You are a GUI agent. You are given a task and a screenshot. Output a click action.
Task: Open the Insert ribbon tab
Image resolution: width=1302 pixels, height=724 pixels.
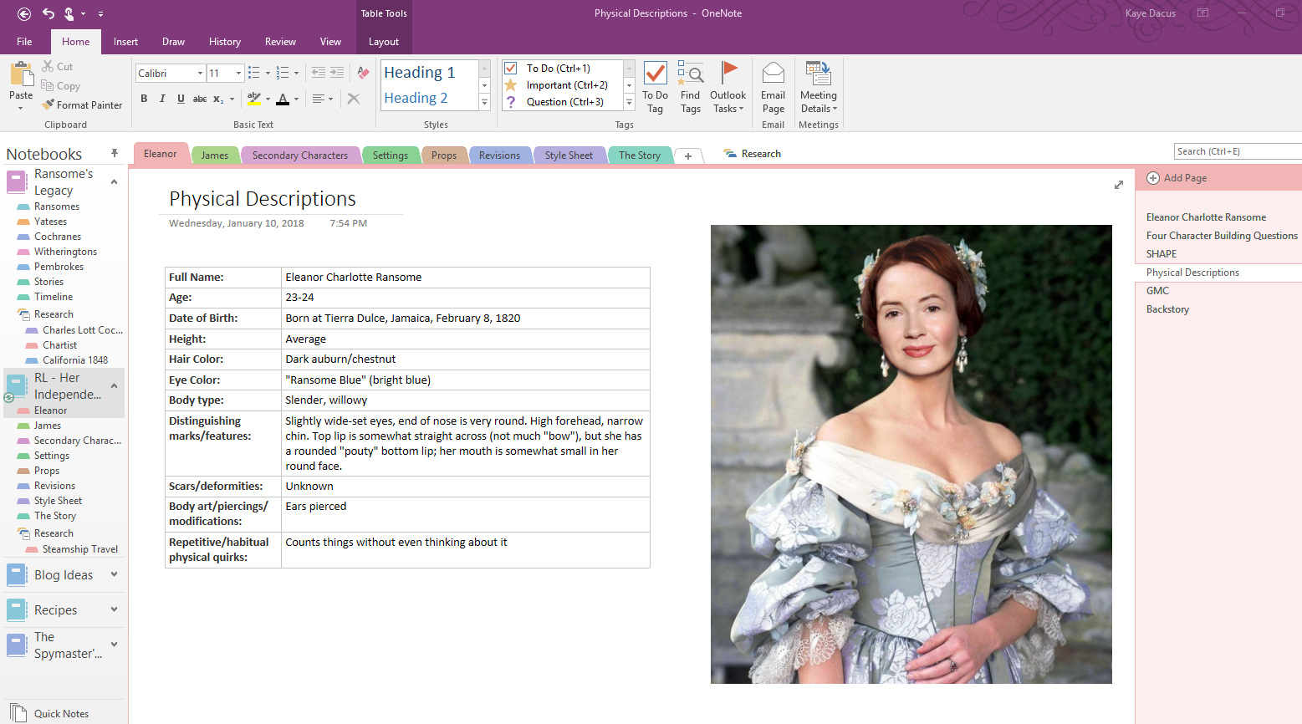pyautogui.click(x=125, y=42)
